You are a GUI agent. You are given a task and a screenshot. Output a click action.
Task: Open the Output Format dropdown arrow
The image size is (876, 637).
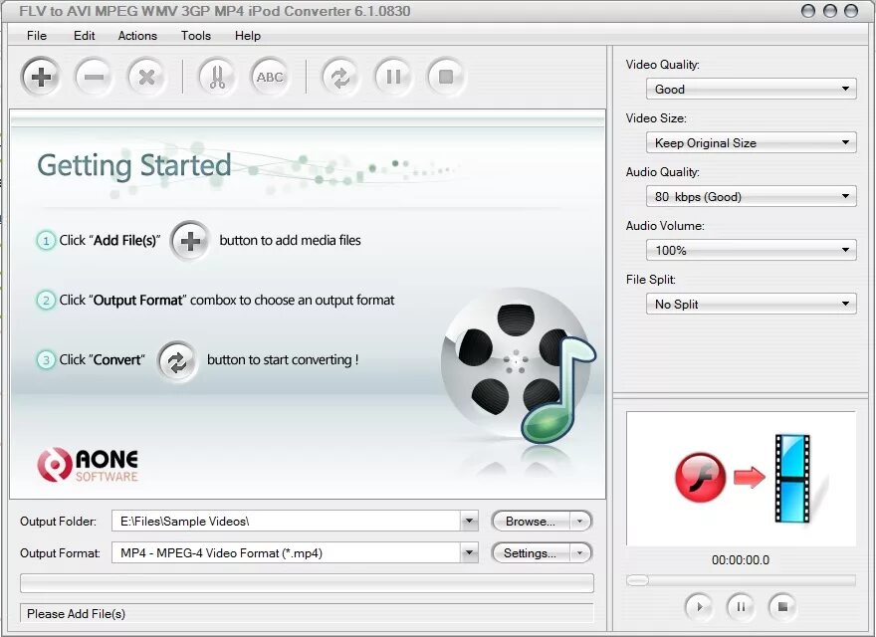[469, 552]
